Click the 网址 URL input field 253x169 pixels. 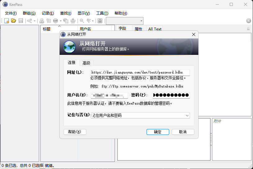140,72
